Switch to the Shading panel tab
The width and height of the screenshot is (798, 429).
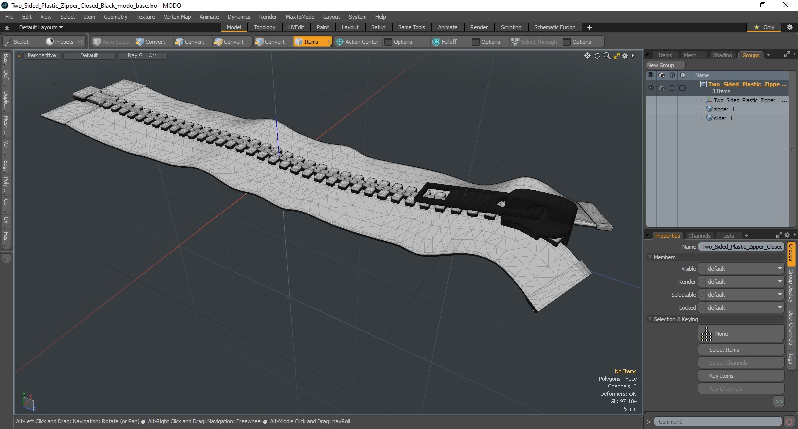(x=722, y=55)
